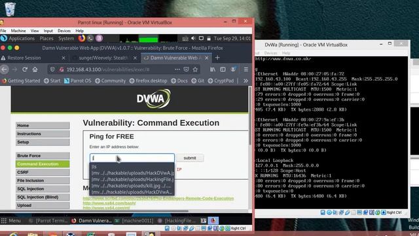Reload the DVWA page in Firefox

coord(25,69)
